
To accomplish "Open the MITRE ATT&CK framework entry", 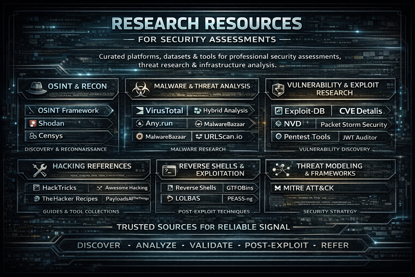I will (308, 188).
